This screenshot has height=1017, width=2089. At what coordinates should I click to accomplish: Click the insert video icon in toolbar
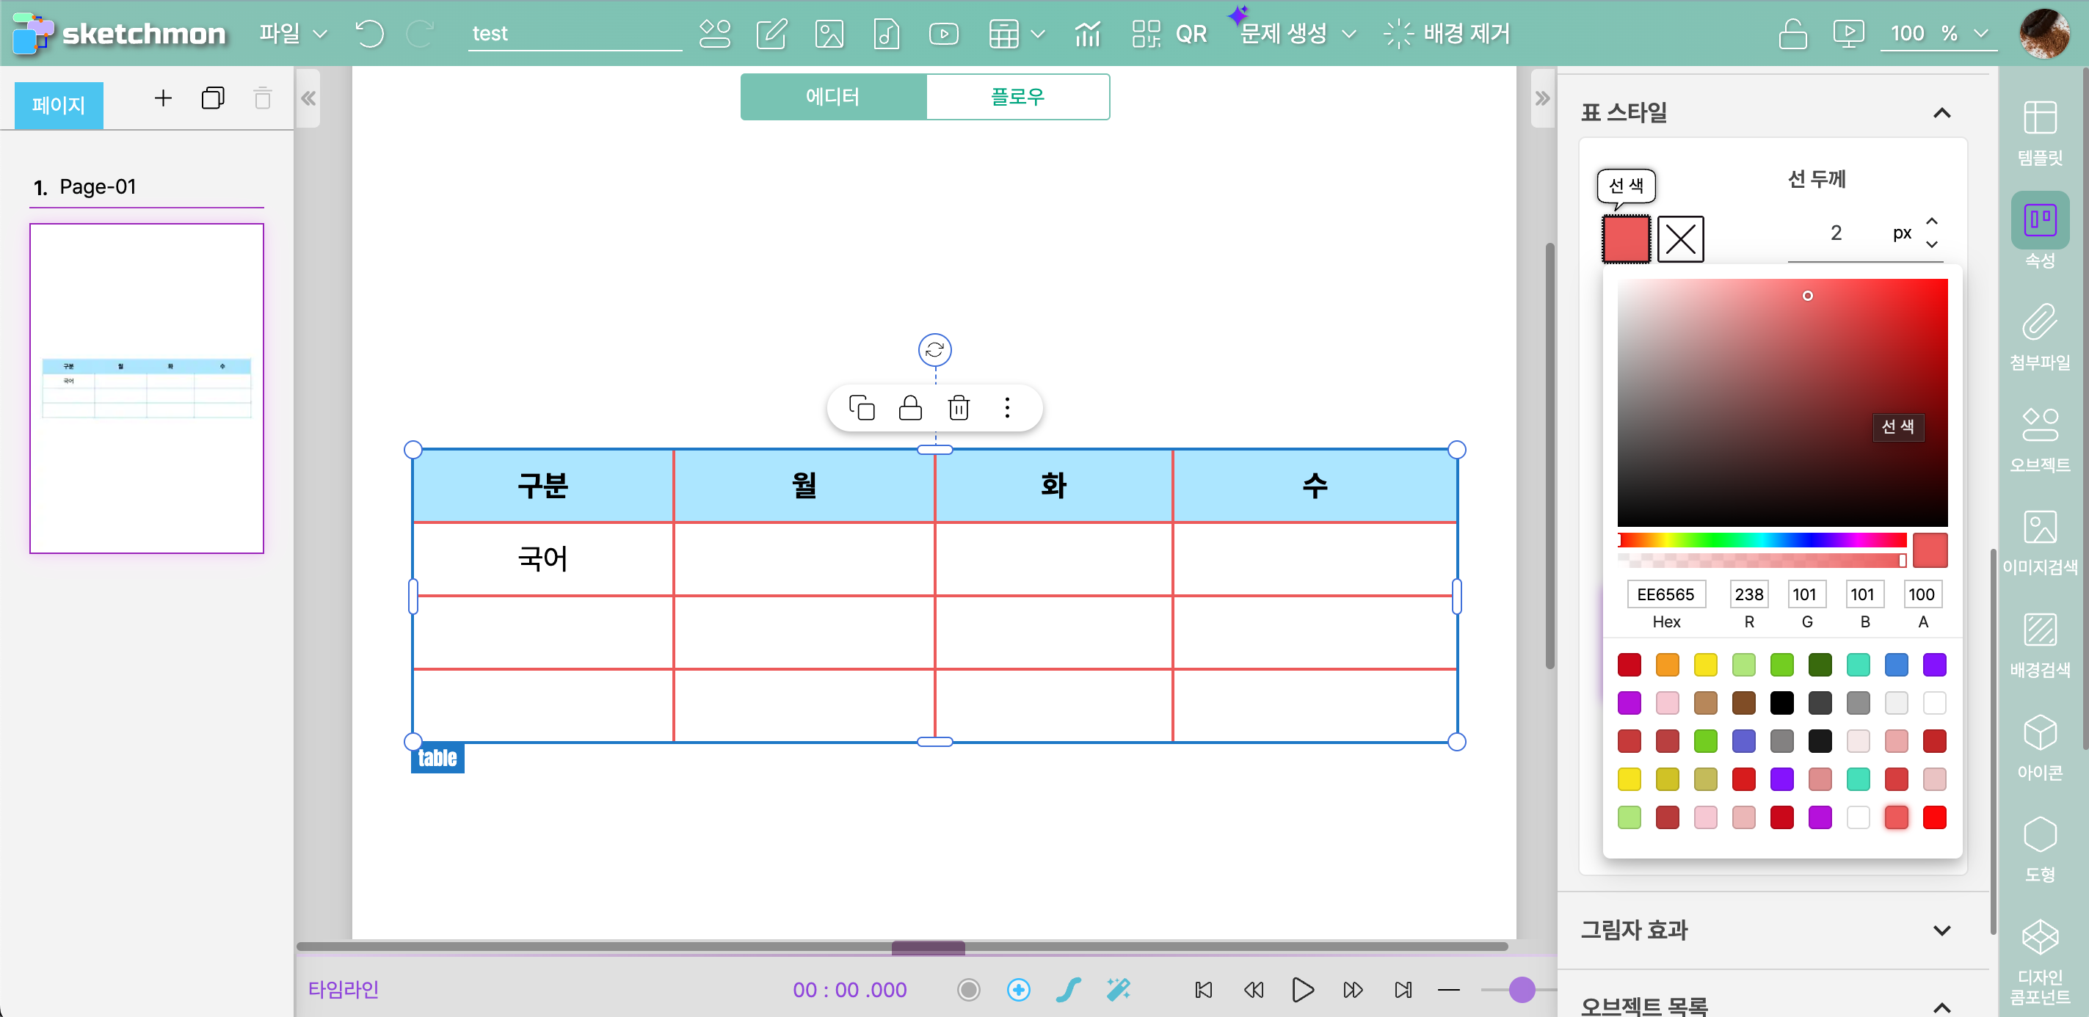tap(943, 33)
